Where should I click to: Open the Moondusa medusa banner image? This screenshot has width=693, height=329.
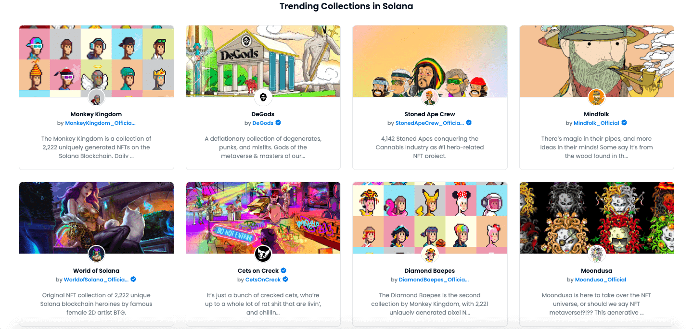(597, 218)
